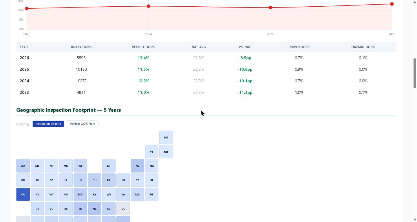Click inspections value 10130
The width and height of the screenshot is (417, 222).
[x=81, y=69]
